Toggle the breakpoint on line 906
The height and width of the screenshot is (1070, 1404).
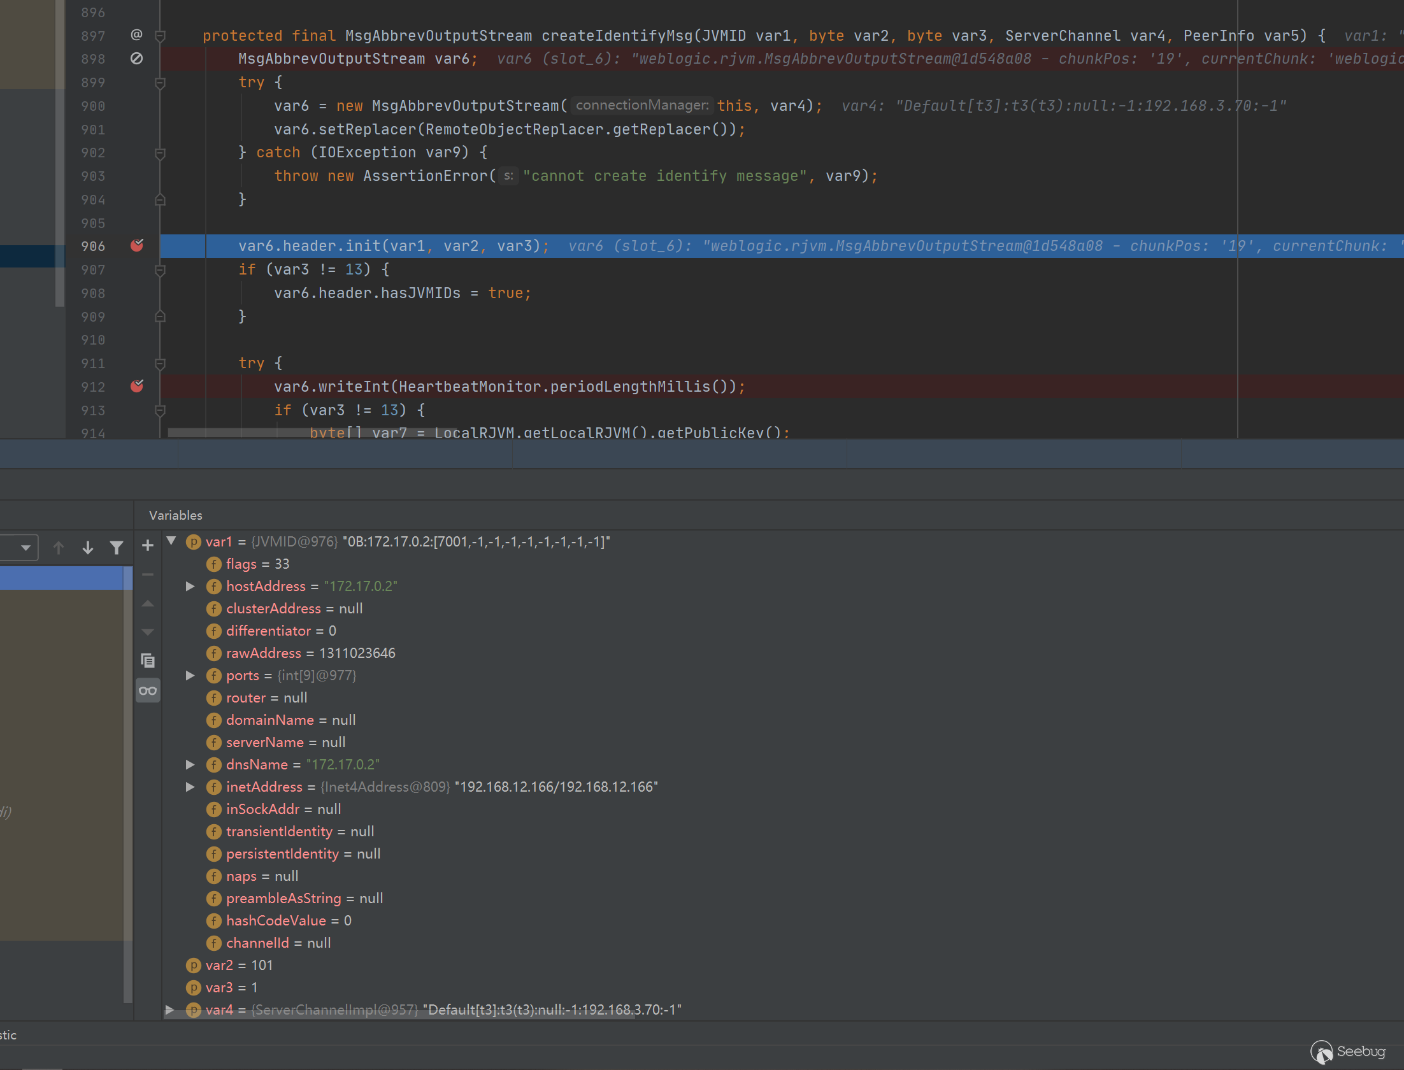[136, 246]
